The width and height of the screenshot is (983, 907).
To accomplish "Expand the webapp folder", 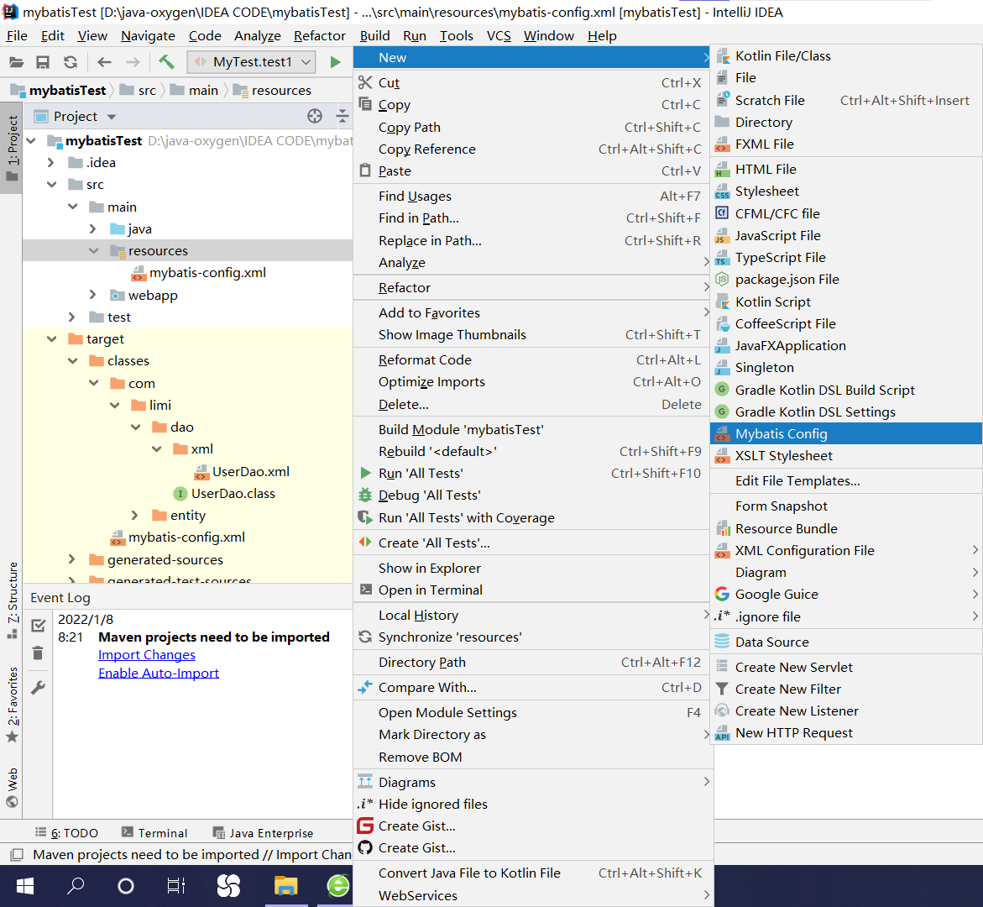I will [93, 295].
